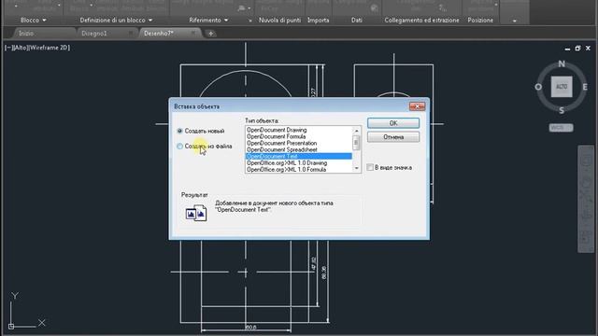
Task: Open 'Collegamento ed estrazione' ribbon panel
Action: click(421, 20)
